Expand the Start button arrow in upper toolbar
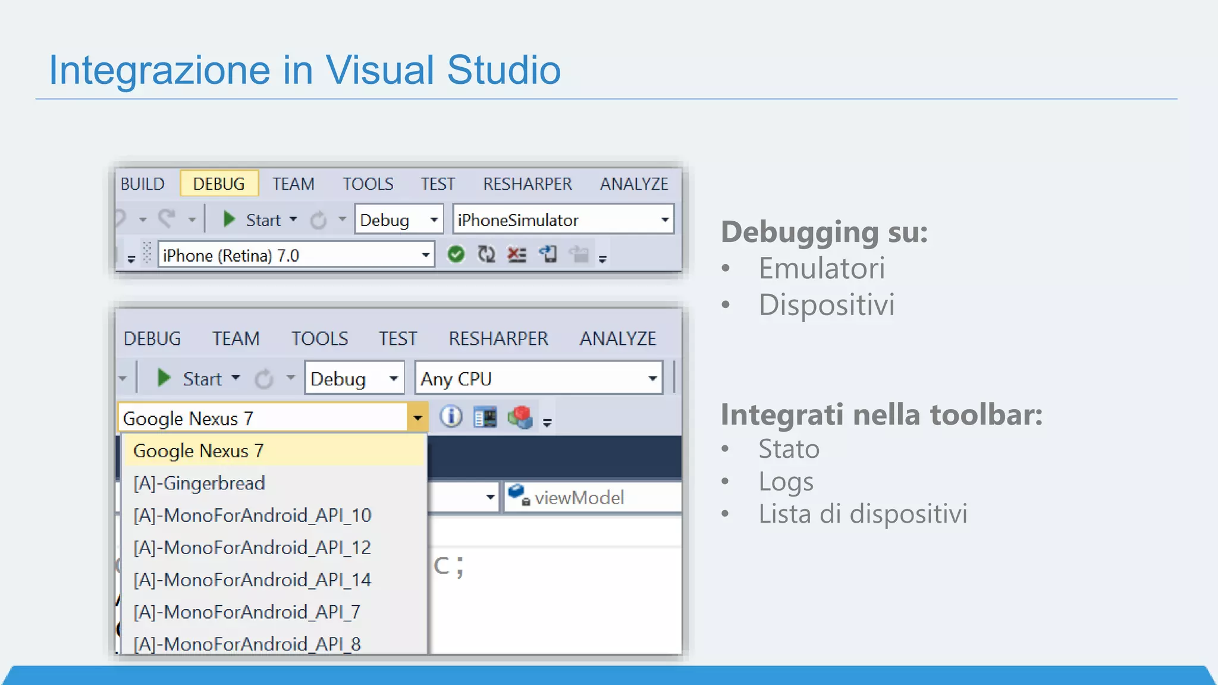Image resolution: width=1218 pixels, height=685 pixels. point(293,219)
